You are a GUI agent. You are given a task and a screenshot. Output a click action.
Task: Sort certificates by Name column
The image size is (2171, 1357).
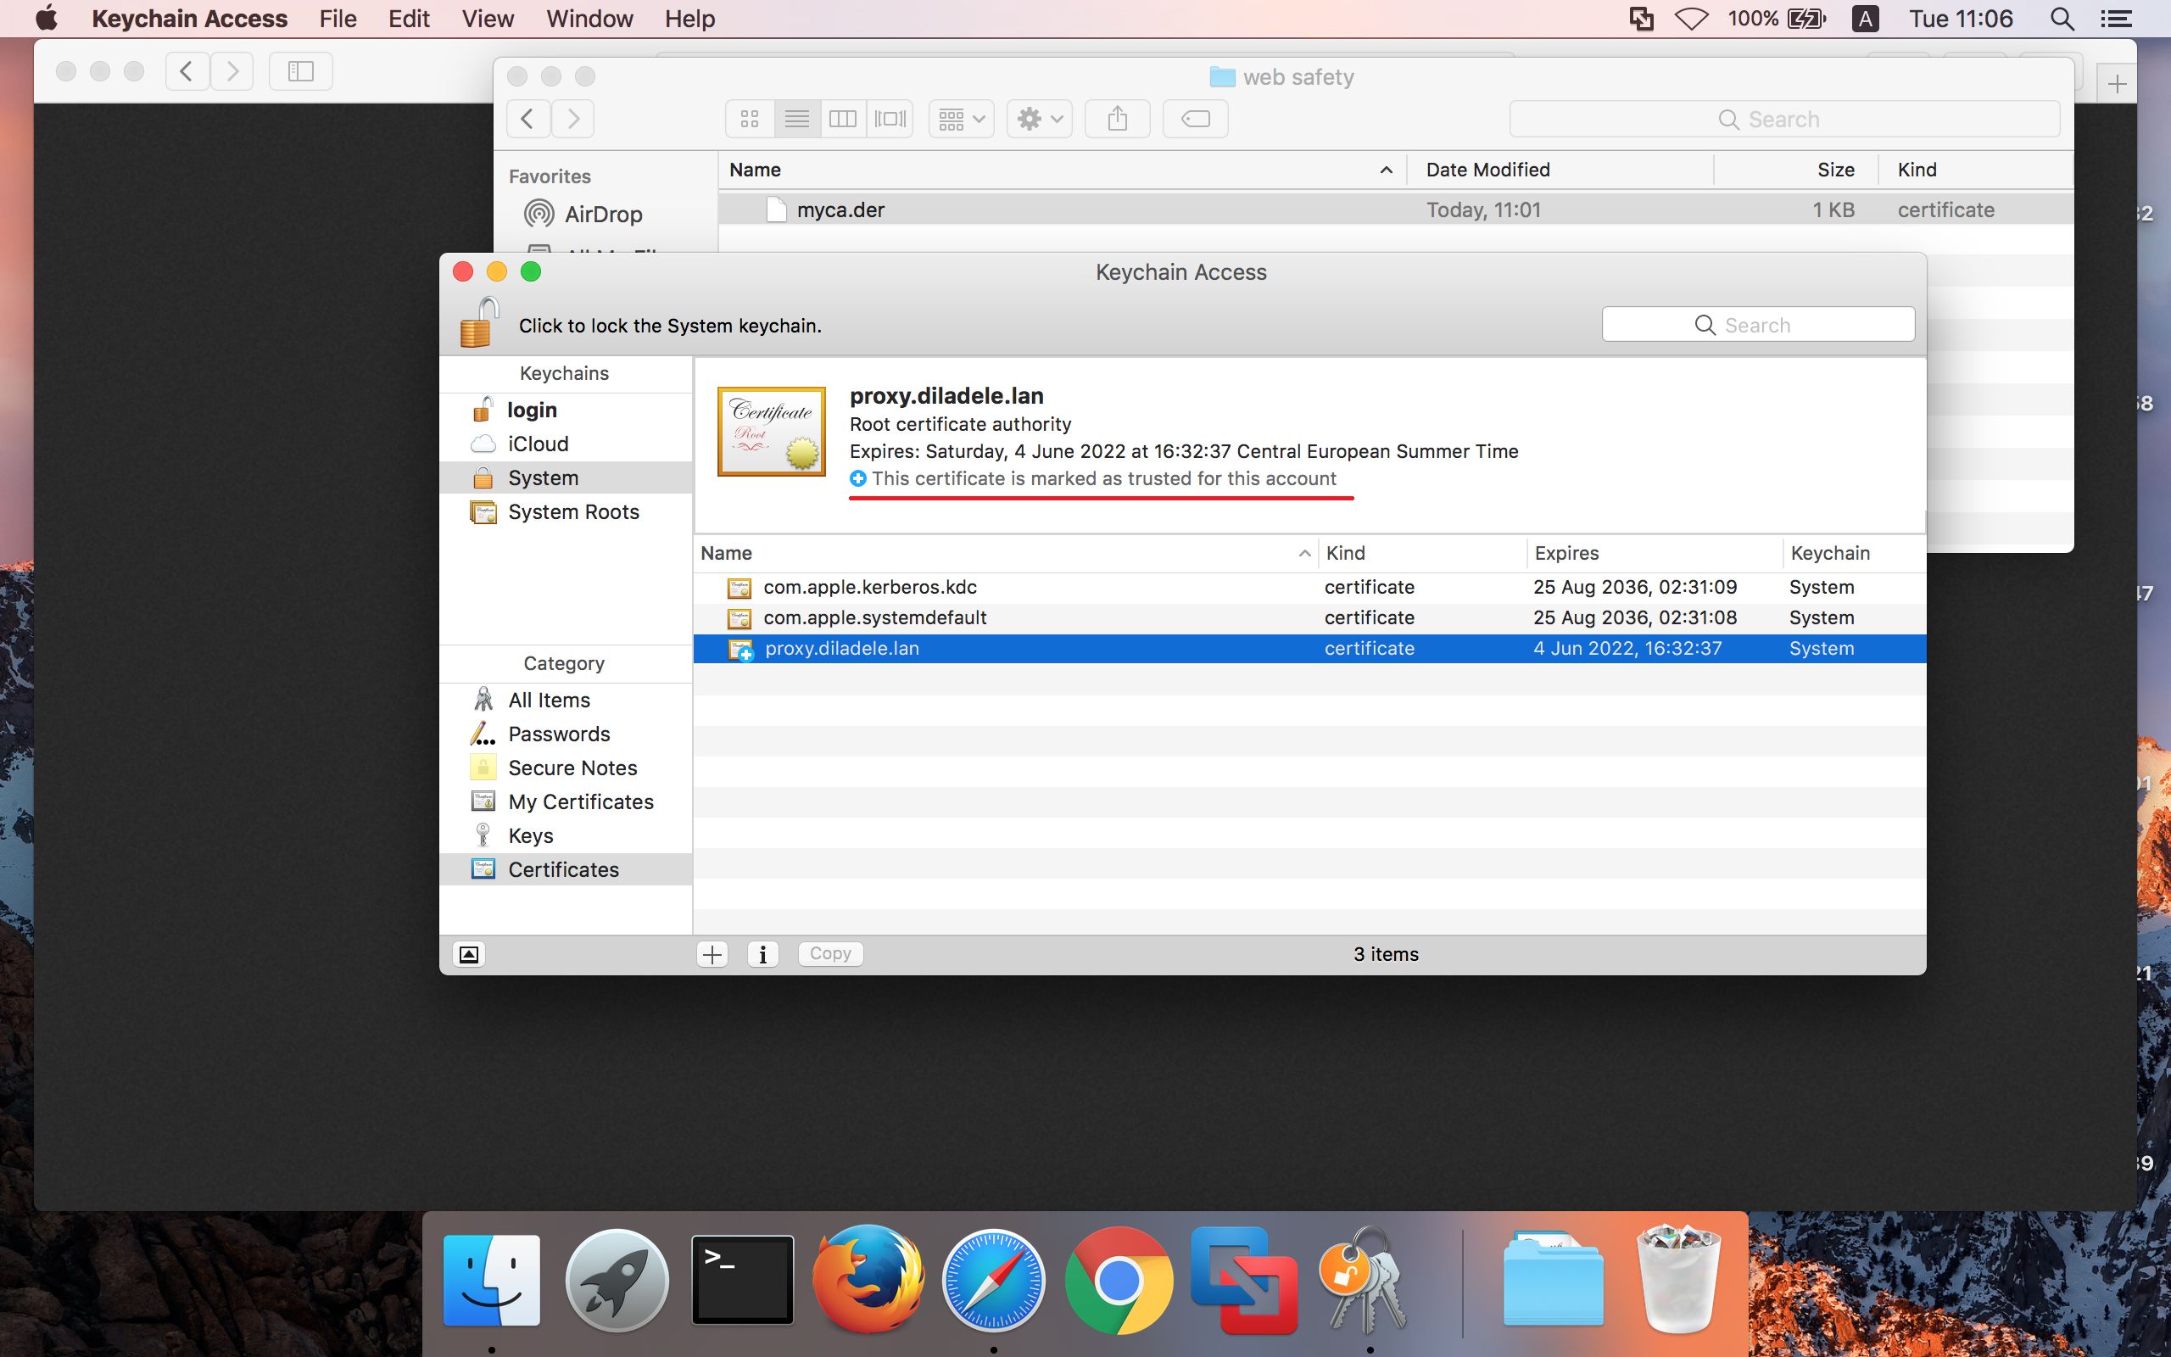(x=1005, y=553)
